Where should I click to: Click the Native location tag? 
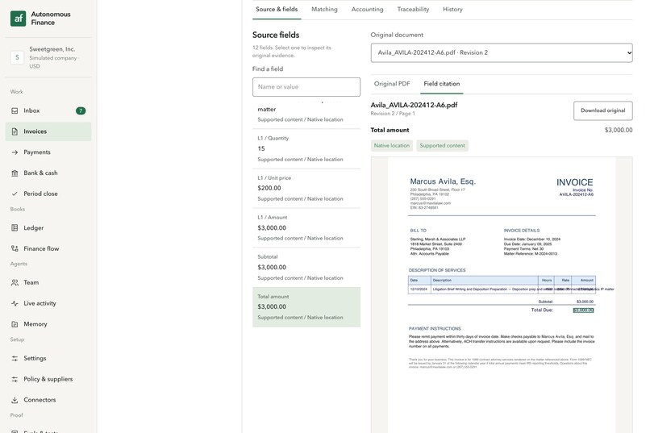point(392,145)
